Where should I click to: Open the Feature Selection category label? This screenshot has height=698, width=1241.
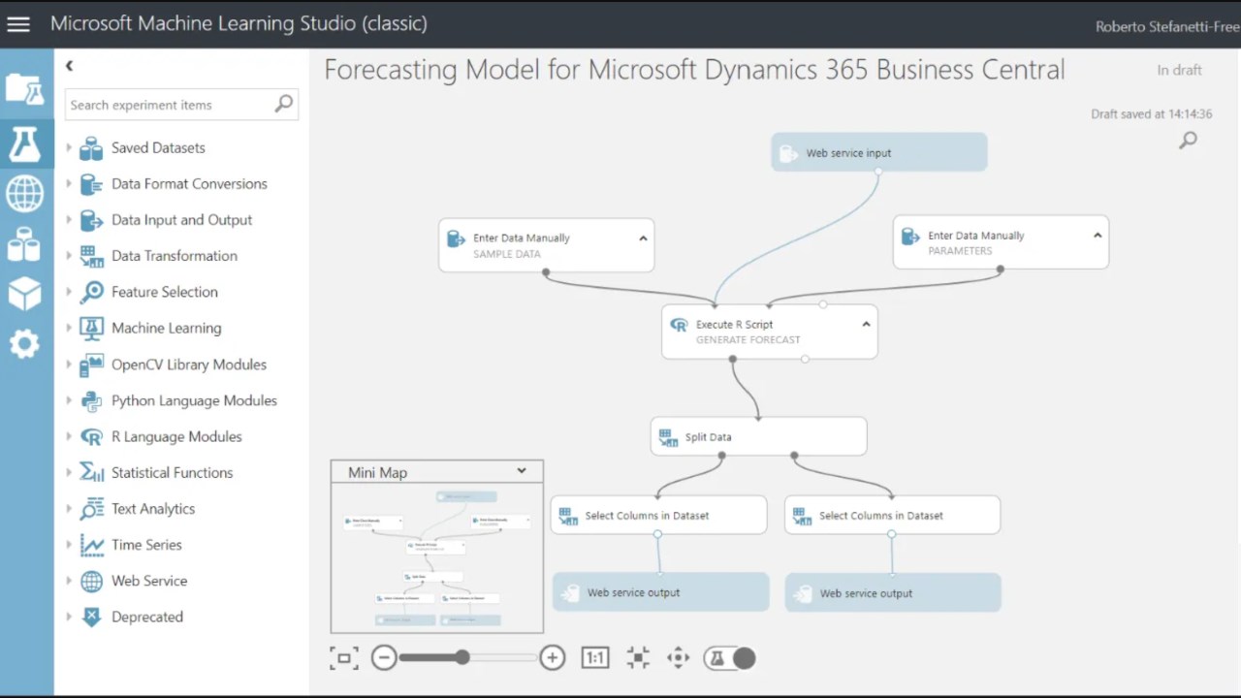165,292
